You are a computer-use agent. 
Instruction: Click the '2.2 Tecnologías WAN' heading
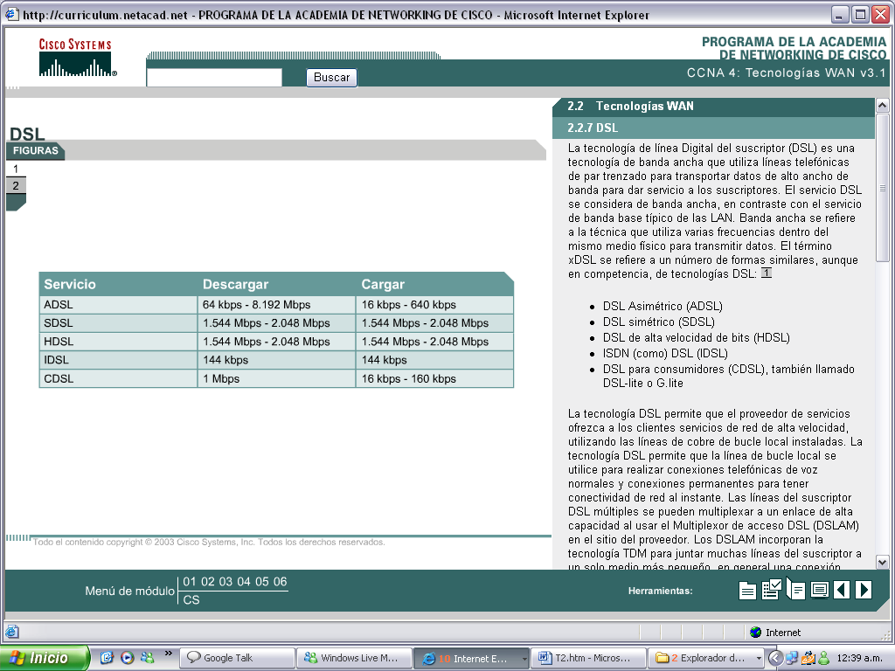(630, 106)
